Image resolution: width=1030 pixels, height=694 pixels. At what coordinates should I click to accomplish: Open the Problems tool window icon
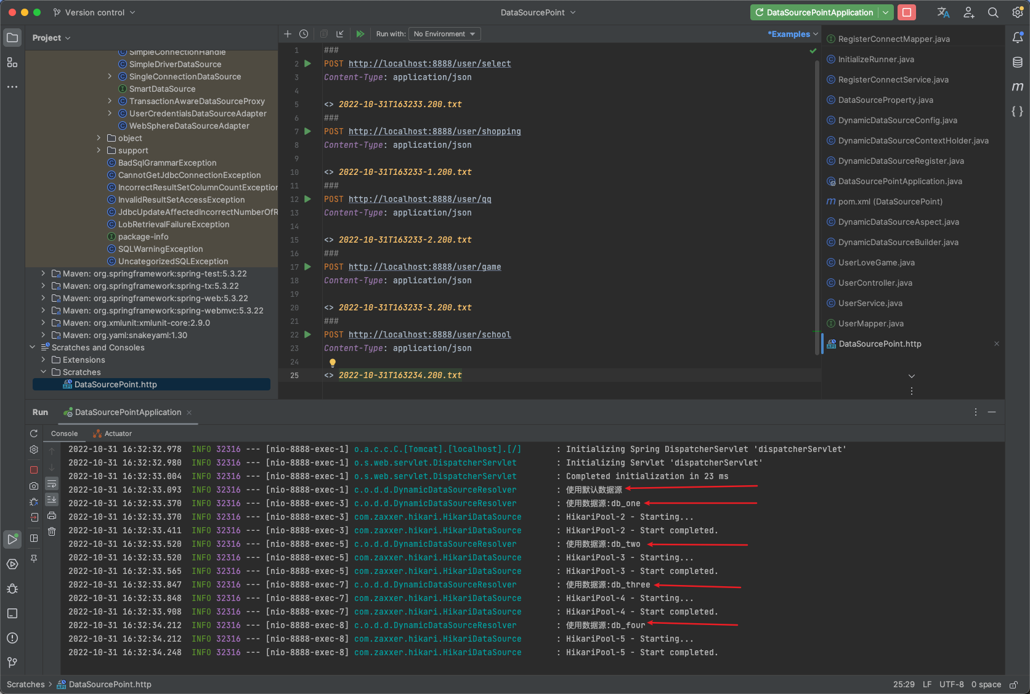pyautogui.click(x=12, y=638)
